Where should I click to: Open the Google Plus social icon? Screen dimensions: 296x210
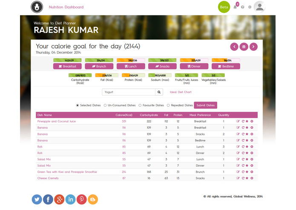point(59,199)
